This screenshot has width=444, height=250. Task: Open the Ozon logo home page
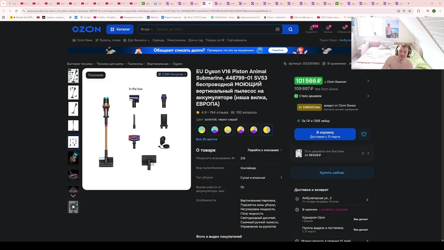point(86,30)
